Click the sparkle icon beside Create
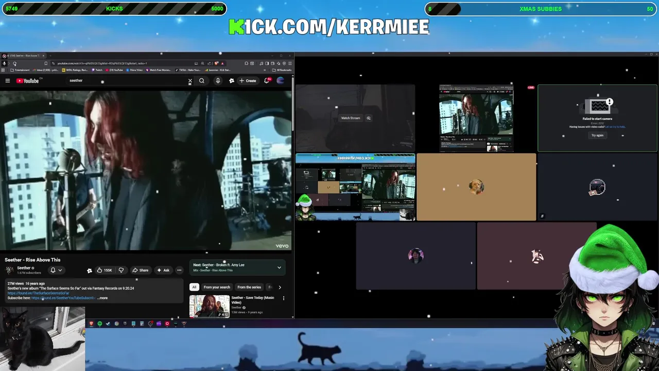Viewport: 659px width, 371px height. pyautogui.click(x=232, y=81)
